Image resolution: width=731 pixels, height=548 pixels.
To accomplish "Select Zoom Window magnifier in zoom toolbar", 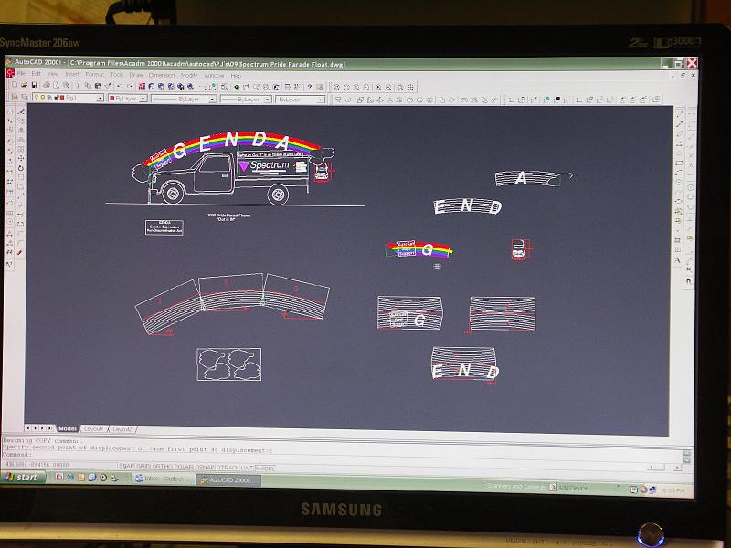I will 336,88.
